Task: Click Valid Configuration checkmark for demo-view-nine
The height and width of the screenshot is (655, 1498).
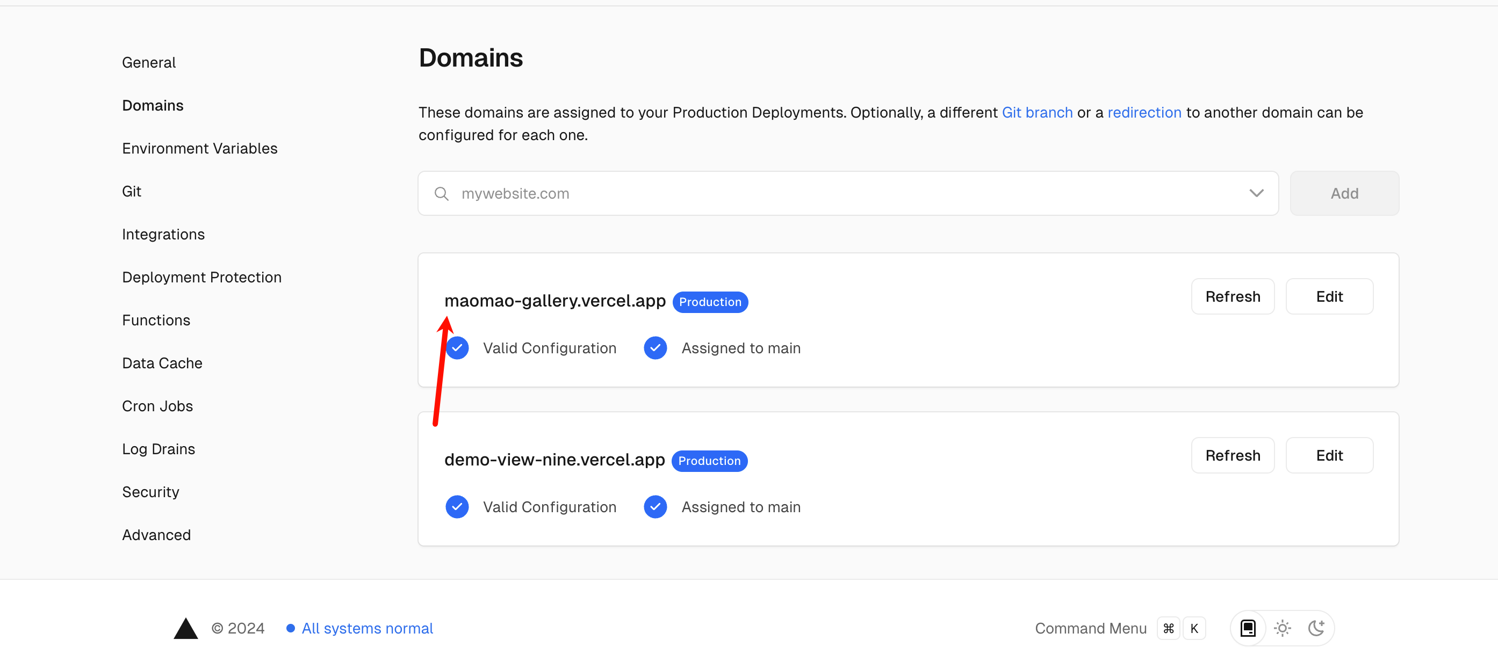Action: coord(457,507)
